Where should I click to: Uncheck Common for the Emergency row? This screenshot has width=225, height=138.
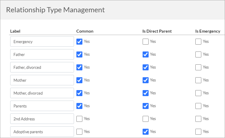(x=79, y=42)
